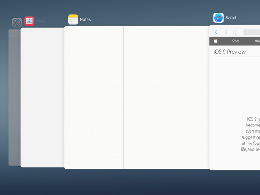The width and height of the screenshot is (260, 195).
Task: Tap the Settings gear app icon
Action: click(17, 23)
